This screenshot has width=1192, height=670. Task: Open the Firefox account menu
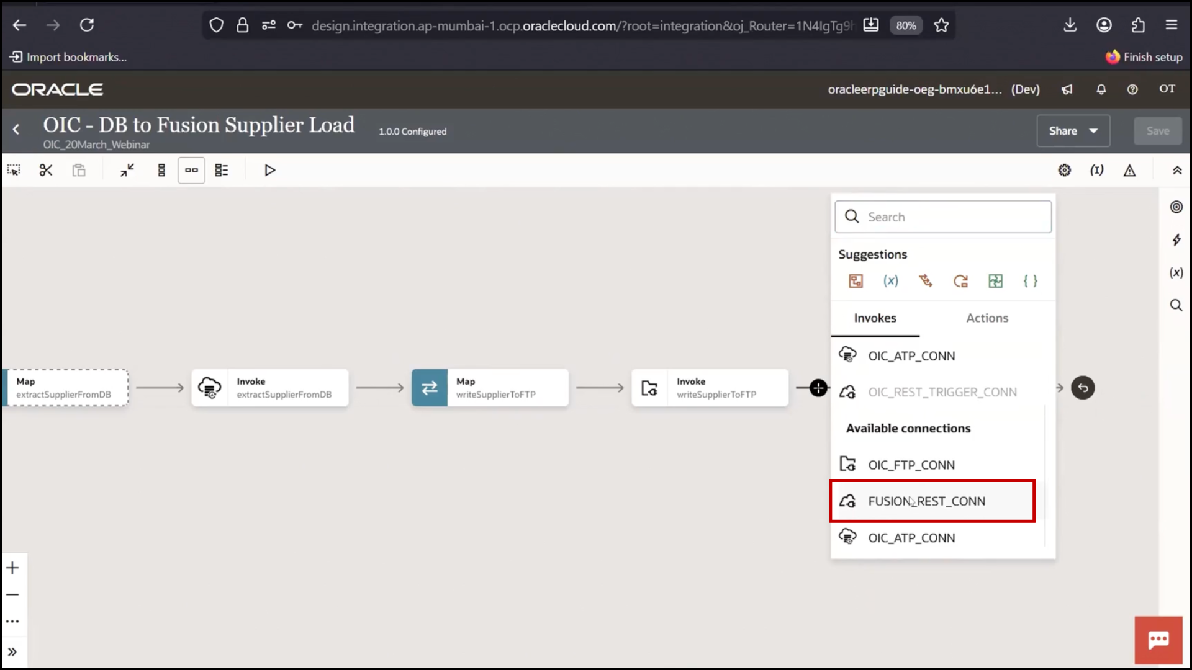pyautogui.click(x=1104, y=25)
